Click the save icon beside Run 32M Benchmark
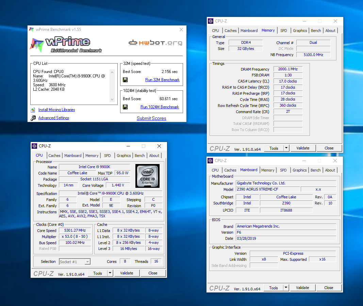This screenshot has width=363, height=306. (125, 80)
